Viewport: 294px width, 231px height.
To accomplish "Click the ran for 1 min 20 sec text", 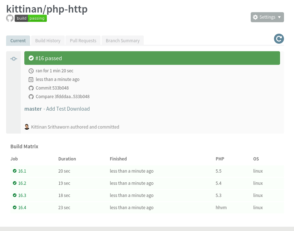I will click(54, 71).
